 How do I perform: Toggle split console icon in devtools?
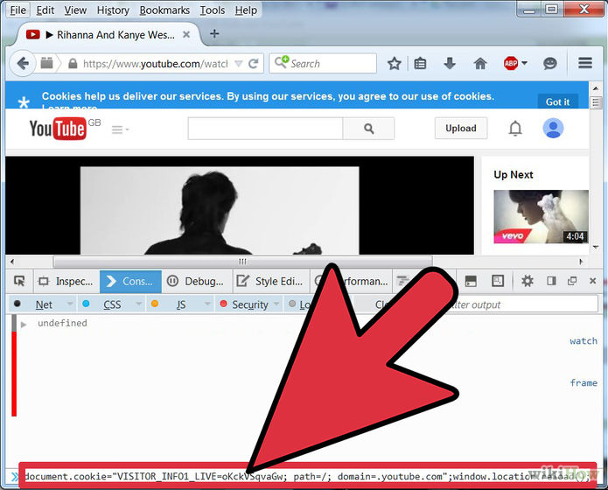[x=471, y=281]
